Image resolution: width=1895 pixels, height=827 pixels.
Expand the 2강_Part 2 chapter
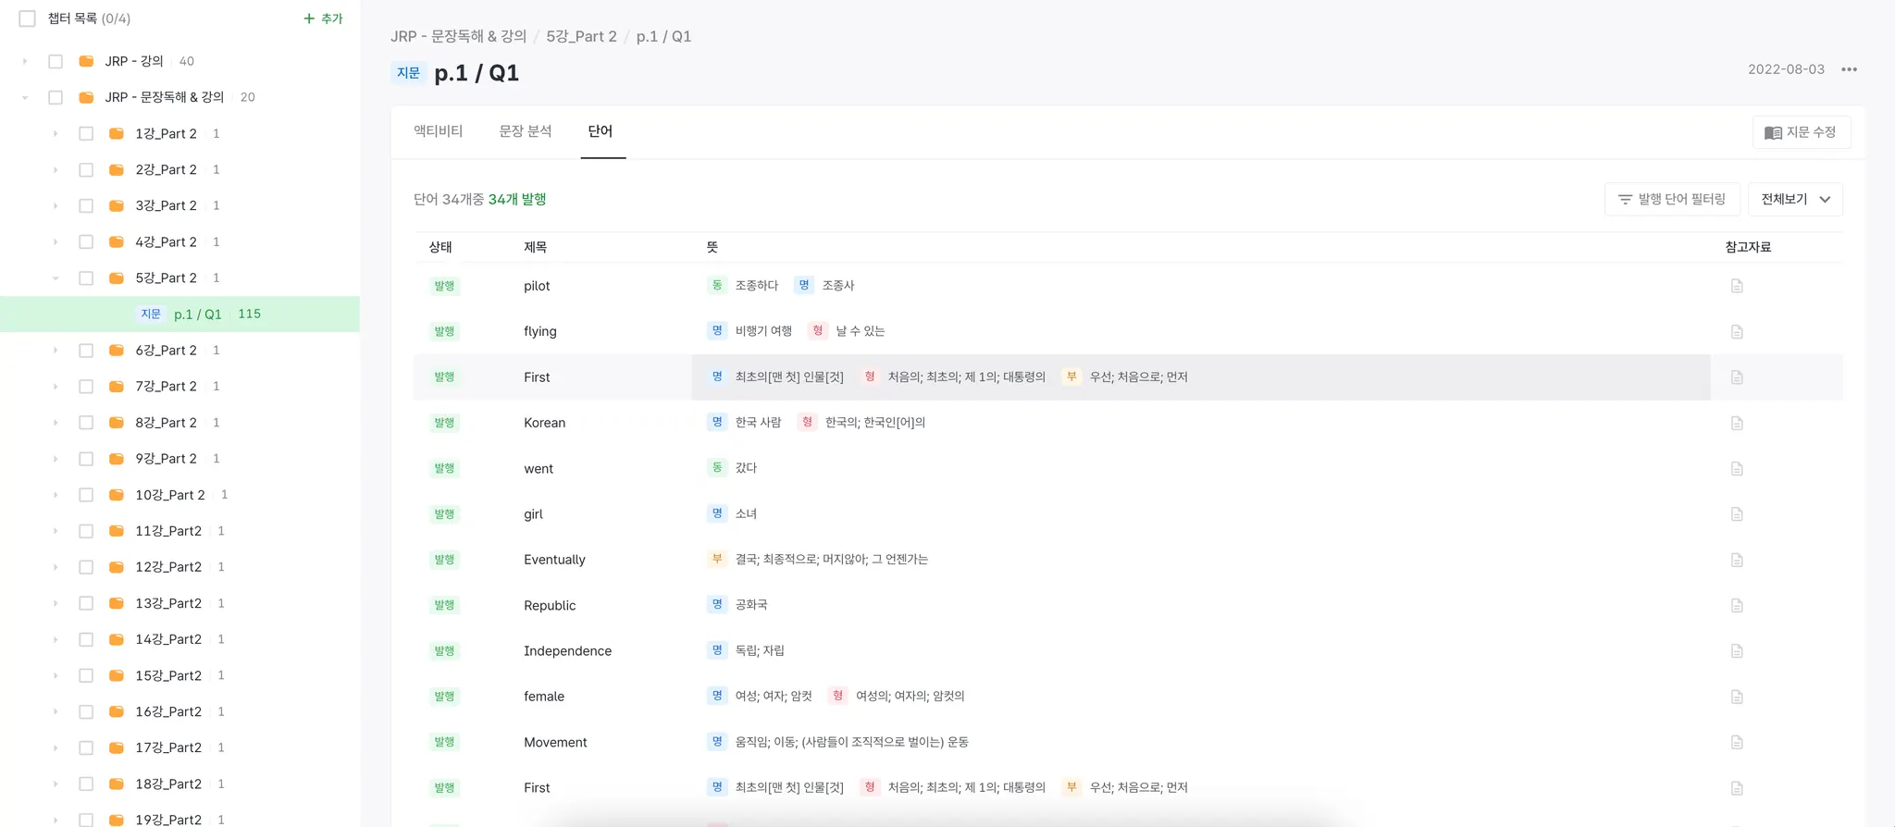pos(56,169)
